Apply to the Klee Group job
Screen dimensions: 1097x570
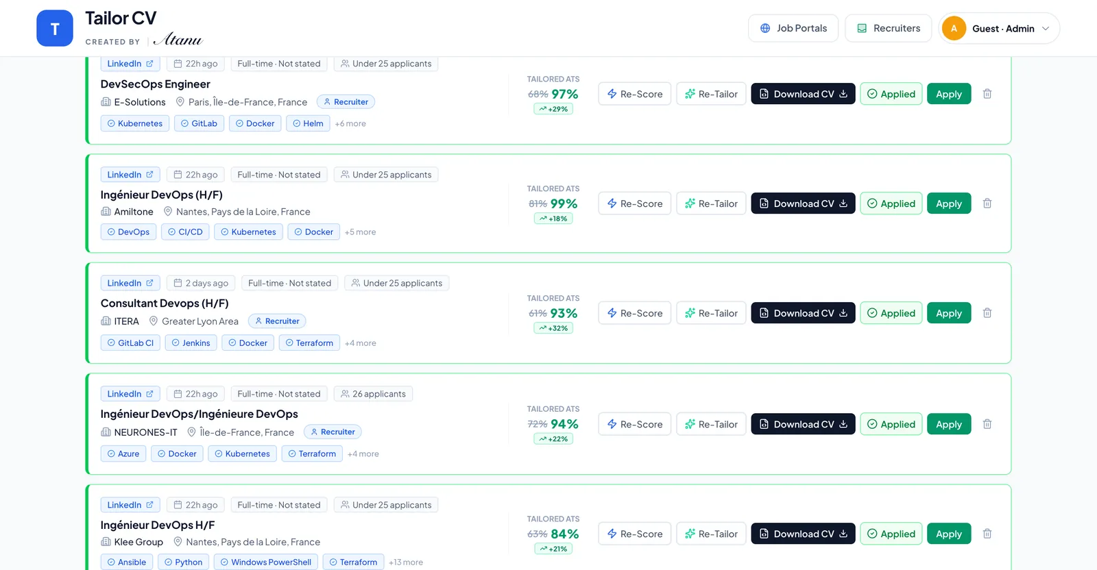click(949, 534)
